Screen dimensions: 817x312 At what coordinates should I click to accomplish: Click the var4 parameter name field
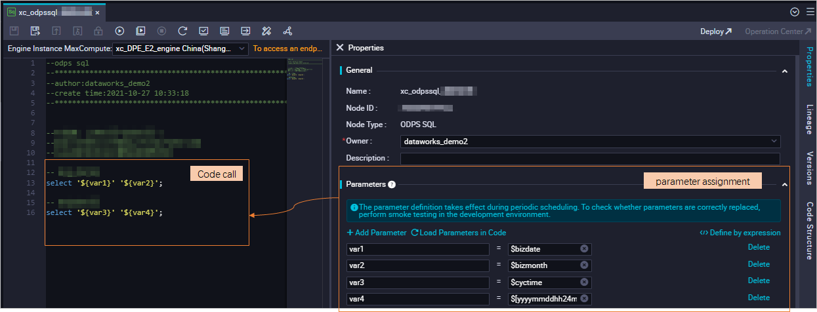418,299
